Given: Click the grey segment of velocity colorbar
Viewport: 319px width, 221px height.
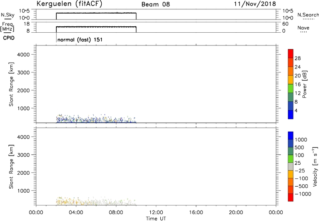Looking at the screenshot, I should [291, 167].
